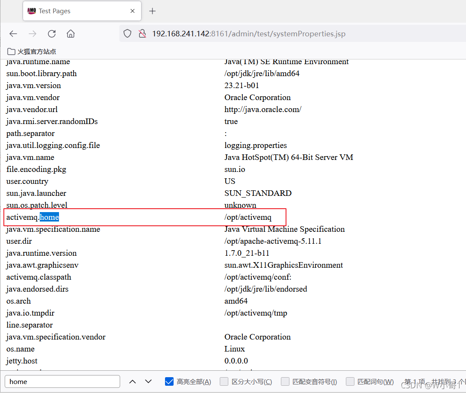Click the os.name property name

21,349
